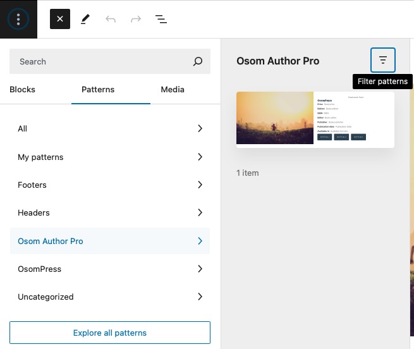Viewport: 414px width, 349px height.
Task: Select the pencil Tools icon
Action: (85, 19)
